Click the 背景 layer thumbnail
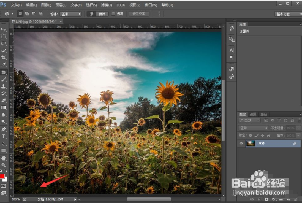The width and height of the screenshot is (302, 203). 251,144
